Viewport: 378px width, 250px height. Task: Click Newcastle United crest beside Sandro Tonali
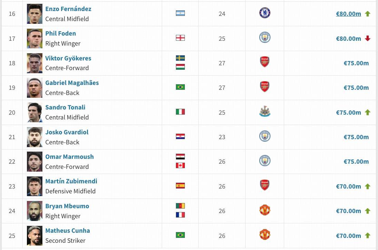click(265, 112)
